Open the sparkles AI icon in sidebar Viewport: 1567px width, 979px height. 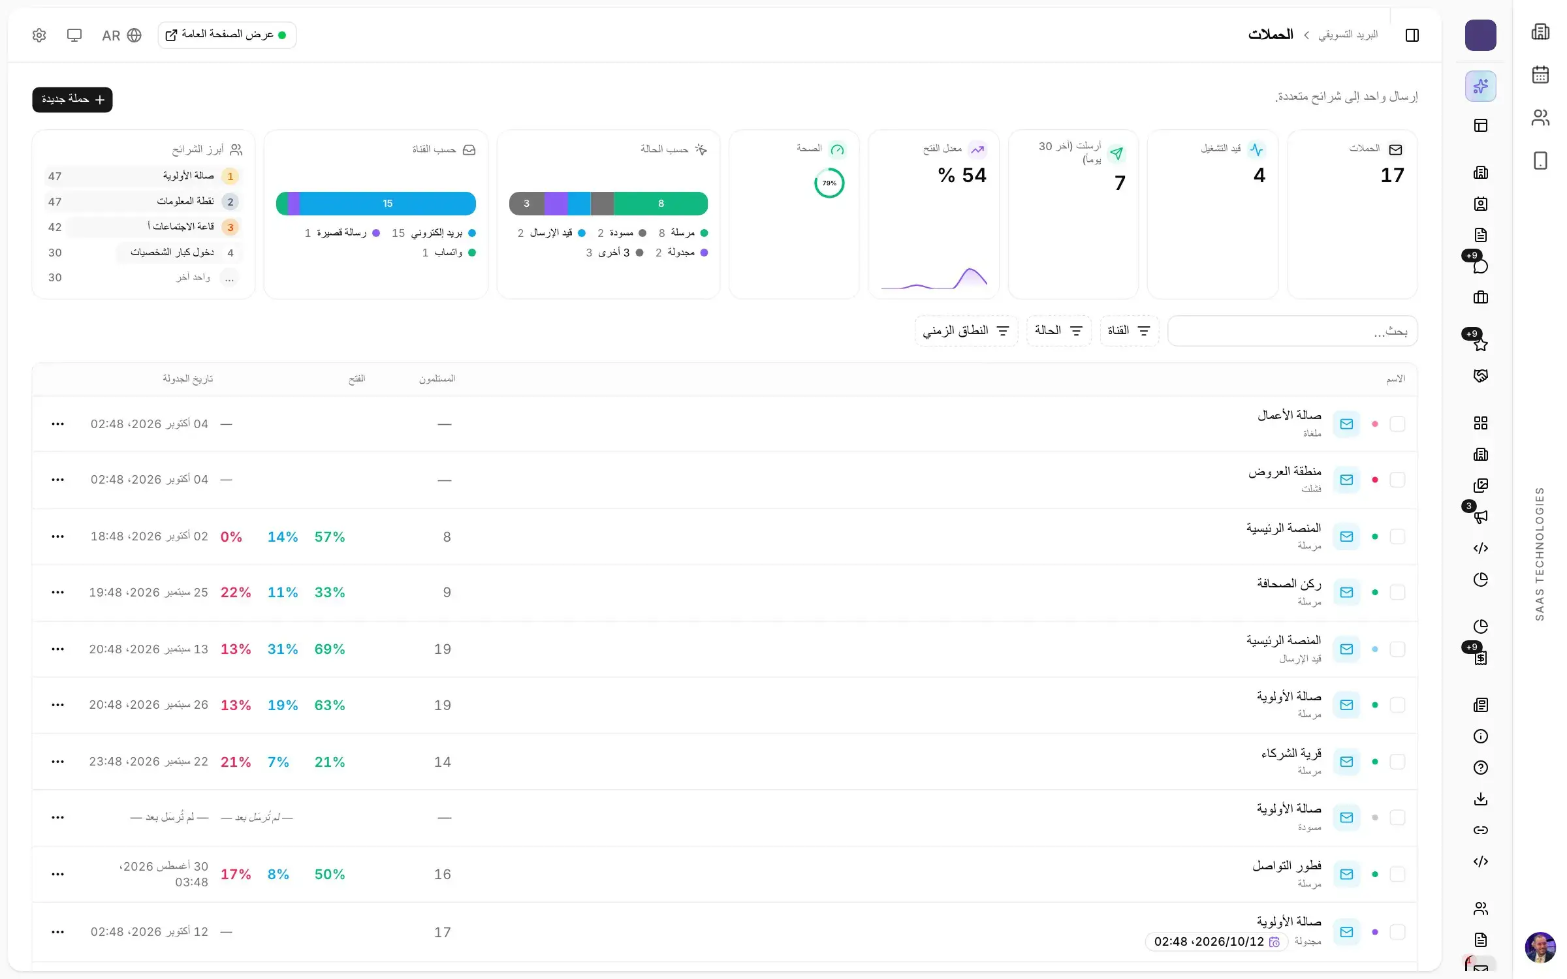[1480, 86]
